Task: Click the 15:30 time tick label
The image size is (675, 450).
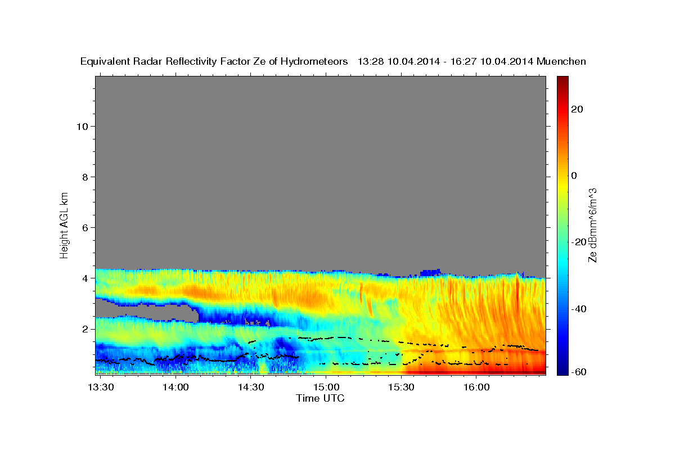Action: 401,387
